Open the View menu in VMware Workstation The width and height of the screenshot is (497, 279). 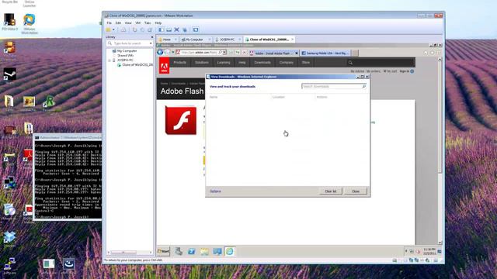[128, 23]
